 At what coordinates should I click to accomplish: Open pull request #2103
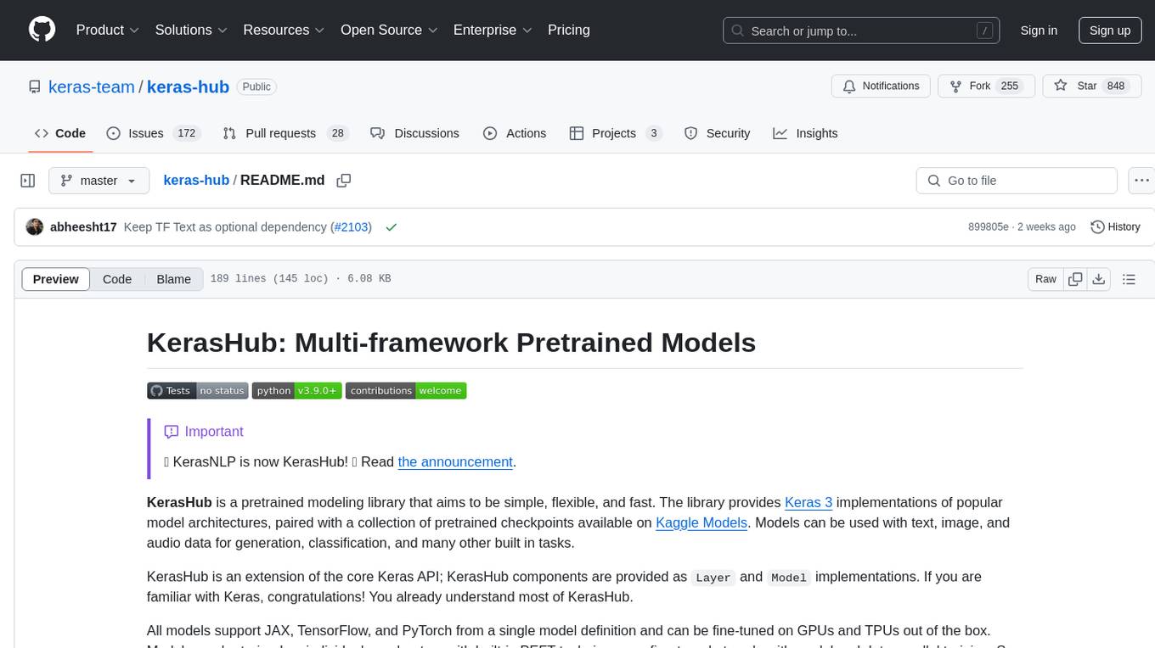click(x=351, y=227)
